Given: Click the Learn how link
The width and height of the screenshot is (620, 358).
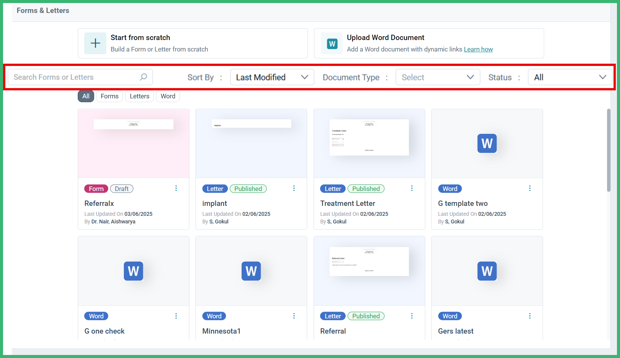Looking at the screenshot, I should (478, 49).
